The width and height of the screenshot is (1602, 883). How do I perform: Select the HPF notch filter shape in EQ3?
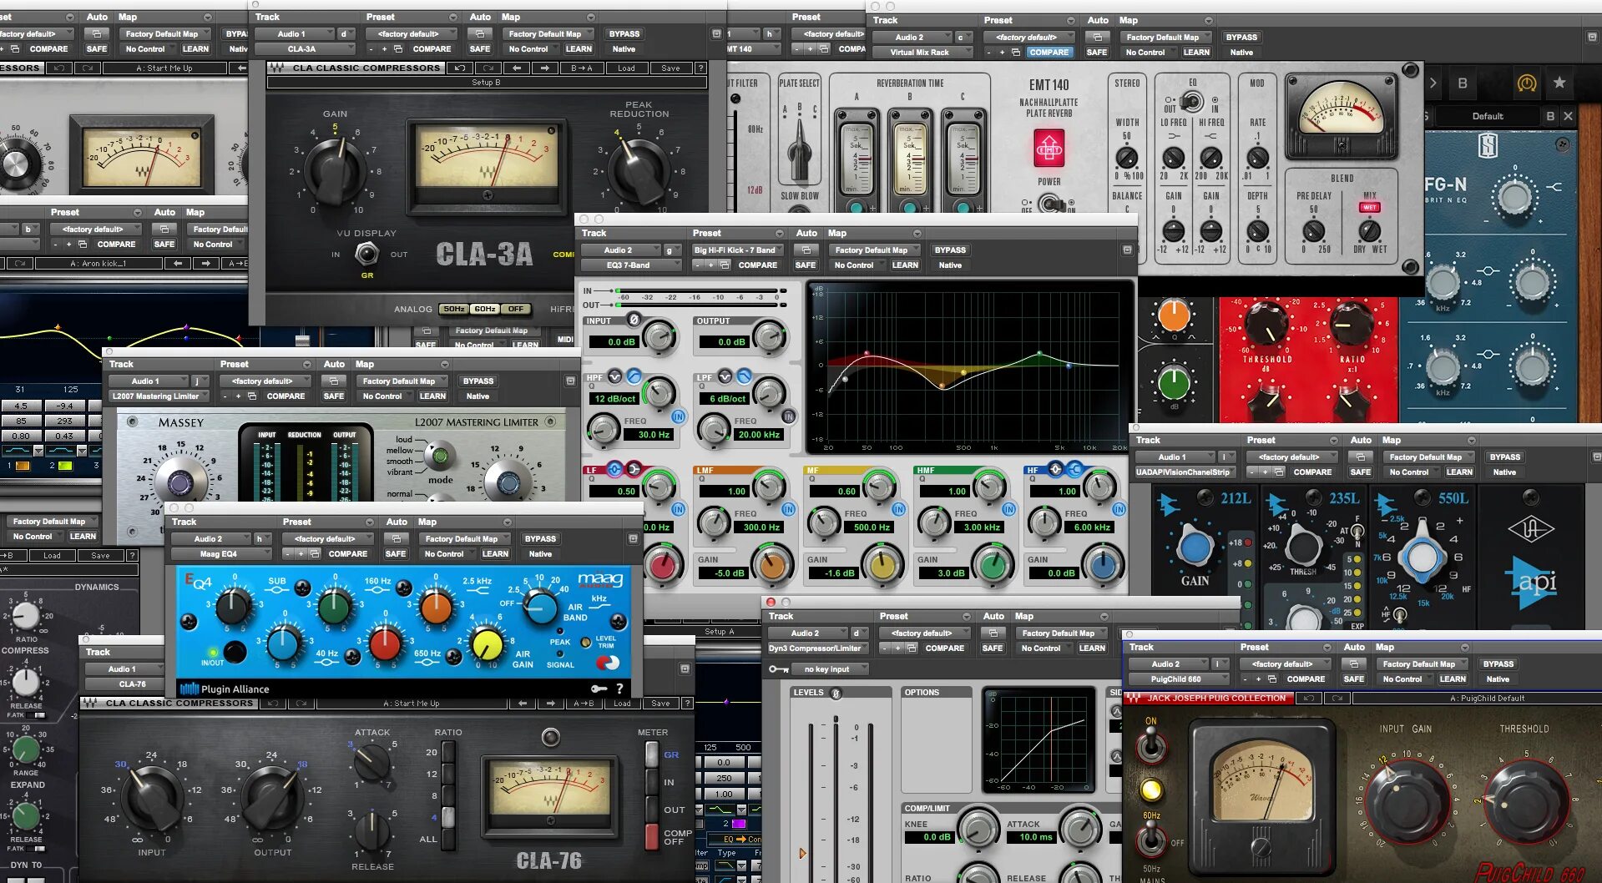coord(615,376)
